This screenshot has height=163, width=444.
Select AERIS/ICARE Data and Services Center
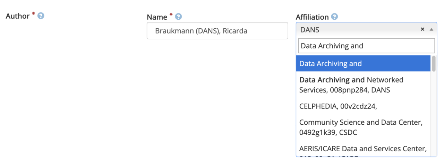363,149
